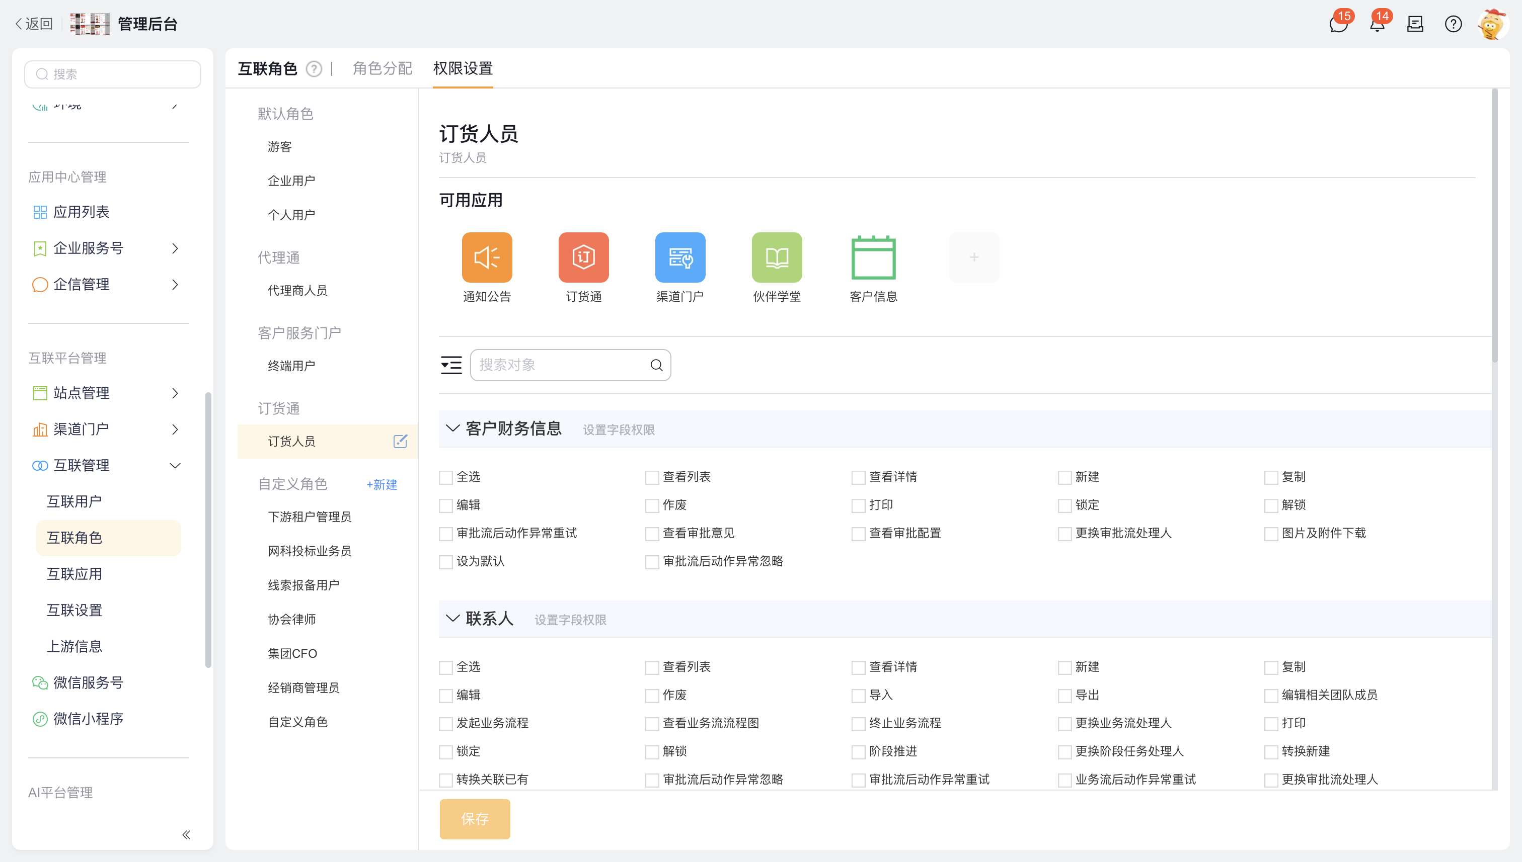Screen dimensions: 1522x862
Task: Open the 伙伴学堂 app icon
Action: coord(776,257)
